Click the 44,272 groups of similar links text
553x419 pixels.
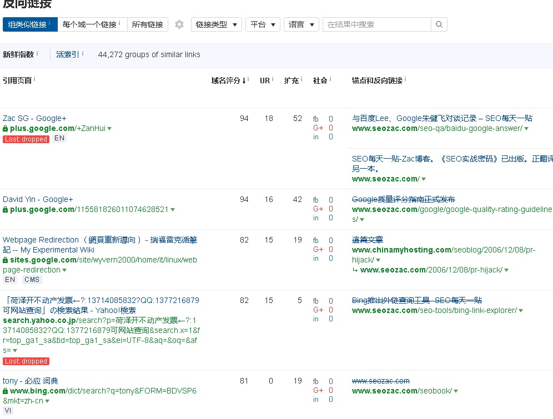[x=149, y=54]
